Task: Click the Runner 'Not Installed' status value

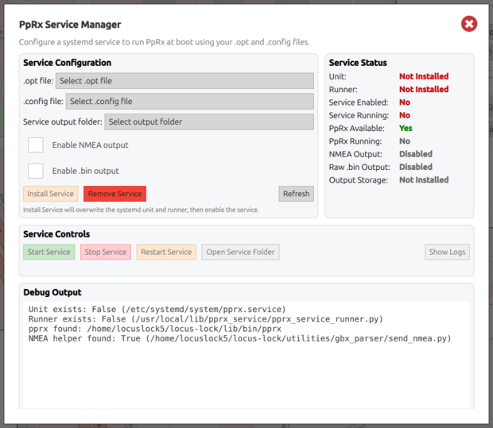Action: pyautogui.click(x=424, y=89)
